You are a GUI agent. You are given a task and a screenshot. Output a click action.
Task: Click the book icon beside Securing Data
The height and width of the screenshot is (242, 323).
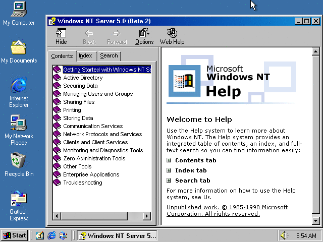point(57,86)
